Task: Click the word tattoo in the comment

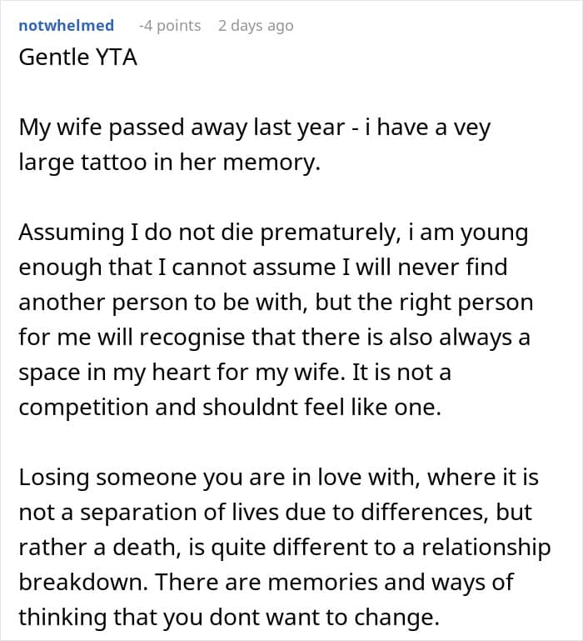Action: [x=114, y=162]
